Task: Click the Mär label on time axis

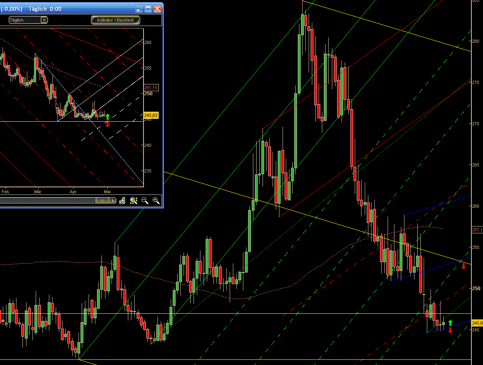Action: pos(38,192)
